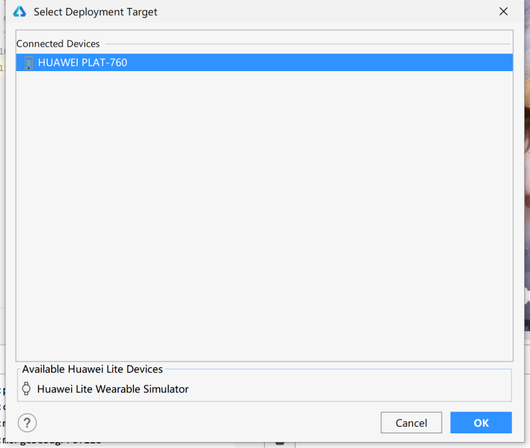Click the Connected Devices section header

click(x=58, y=44)
